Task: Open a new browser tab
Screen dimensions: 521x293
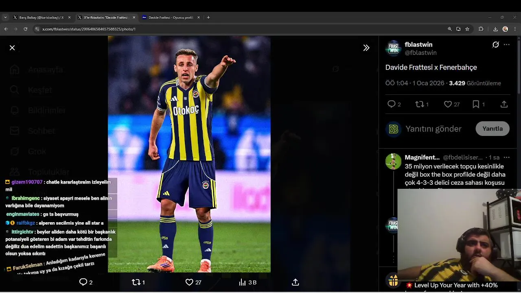Action: (x=208, y=17)
